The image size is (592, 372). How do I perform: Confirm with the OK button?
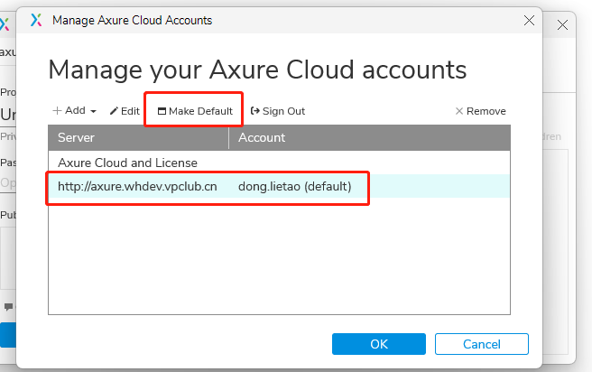click(379, 344)
